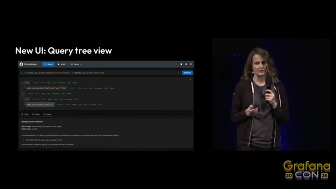Image resolution: width=336 pixels, height=189 pixels.
Task: Click the documentation icon in Prometheus header
Action: [191, 64]
